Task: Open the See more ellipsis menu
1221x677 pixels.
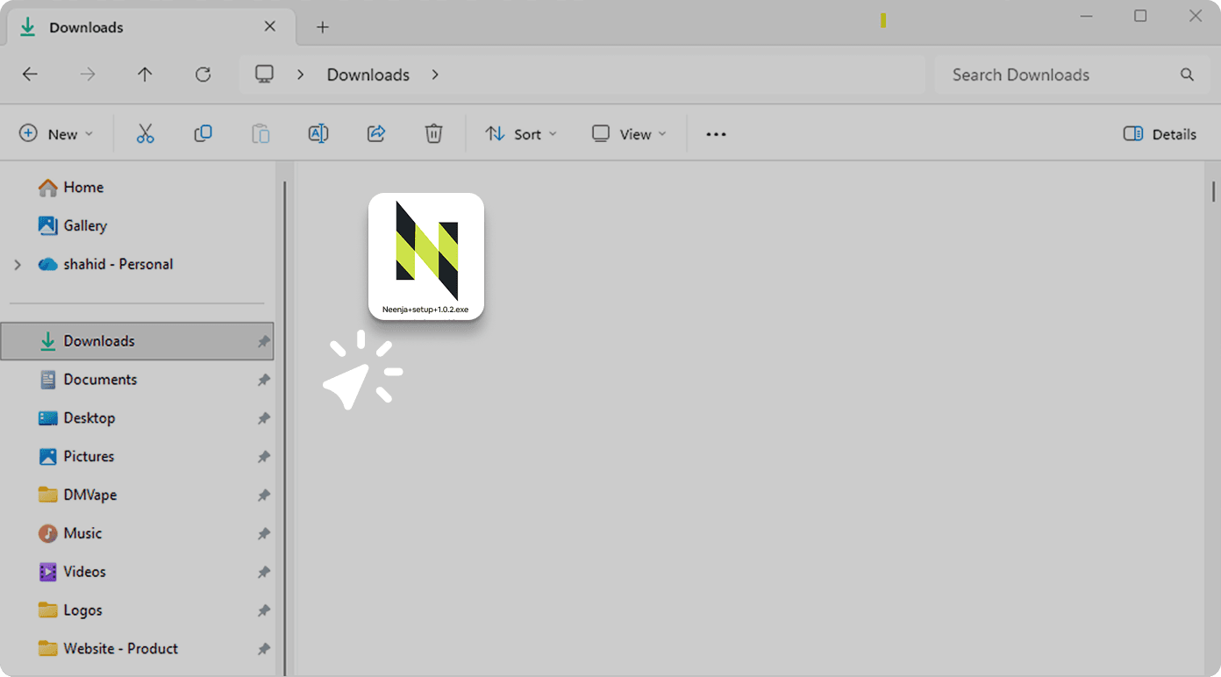Action: (716, 134)
